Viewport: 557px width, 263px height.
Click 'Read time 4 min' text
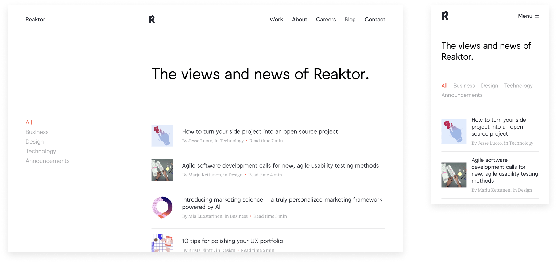[x=265, y=175]
